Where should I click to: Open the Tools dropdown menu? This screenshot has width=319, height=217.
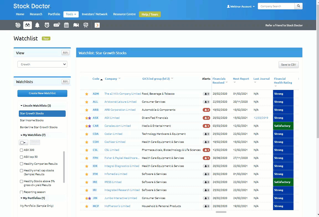[71, 14]
